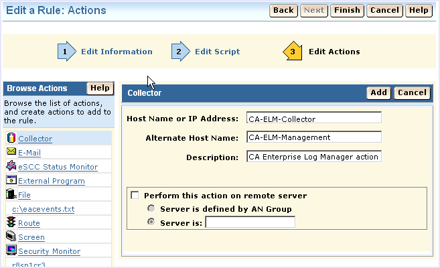Click the Collector action icon
The image size is (440, 268).
pyautogui.click(x=11, y=139)
